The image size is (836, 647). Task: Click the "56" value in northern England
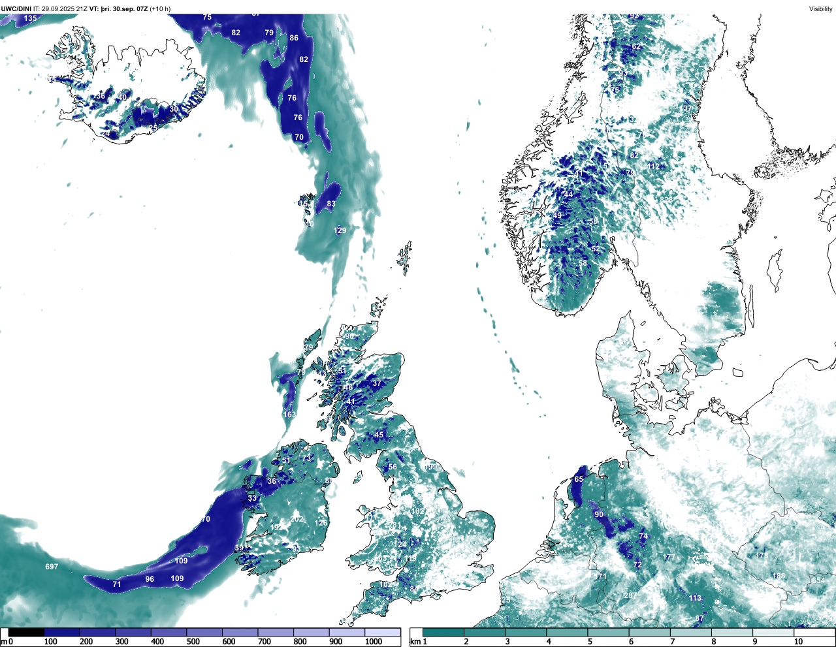[393, 467]
